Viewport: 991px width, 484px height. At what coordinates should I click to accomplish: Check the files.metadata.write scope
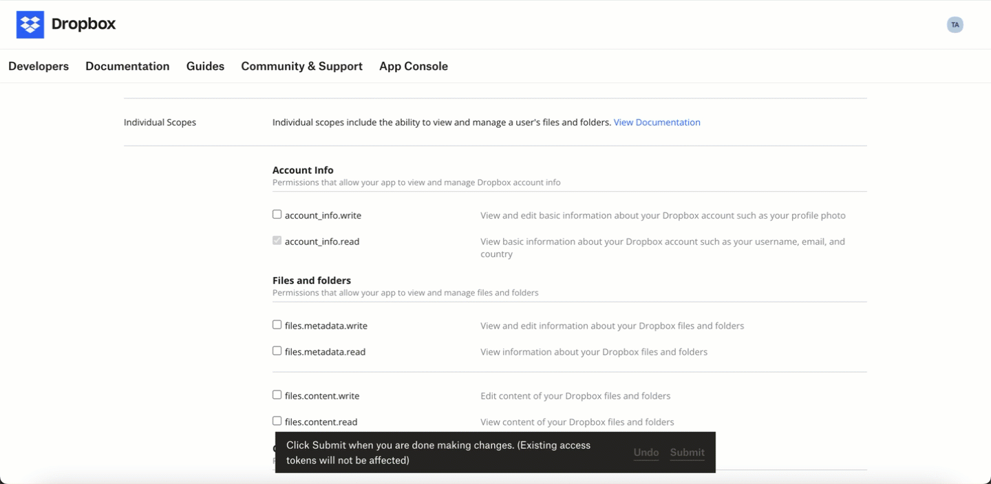[277, 324]
